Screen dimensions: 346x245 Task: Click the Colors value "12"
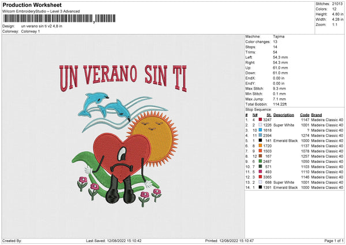tap(334, 9)
